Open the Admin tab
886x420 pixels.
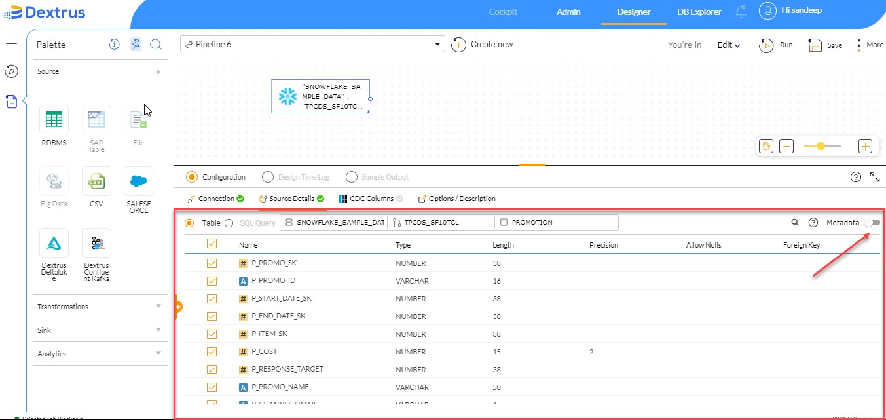pyautogui.click(x=568, y=12)
